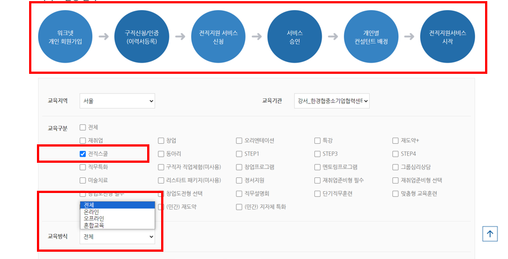Choose 혼합교육 in the open option list
Screen dimensions: 508x259
(x=117, y=225)
